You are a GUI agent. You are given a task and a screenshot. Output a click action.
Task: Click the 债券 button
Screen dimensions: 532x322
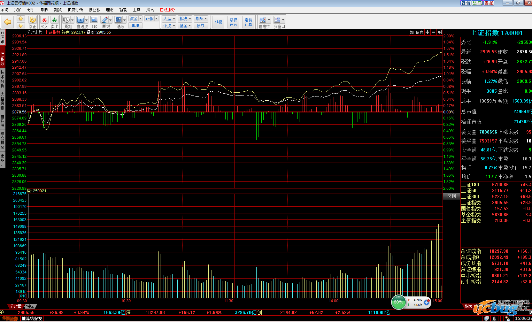(x=201, y=26)
